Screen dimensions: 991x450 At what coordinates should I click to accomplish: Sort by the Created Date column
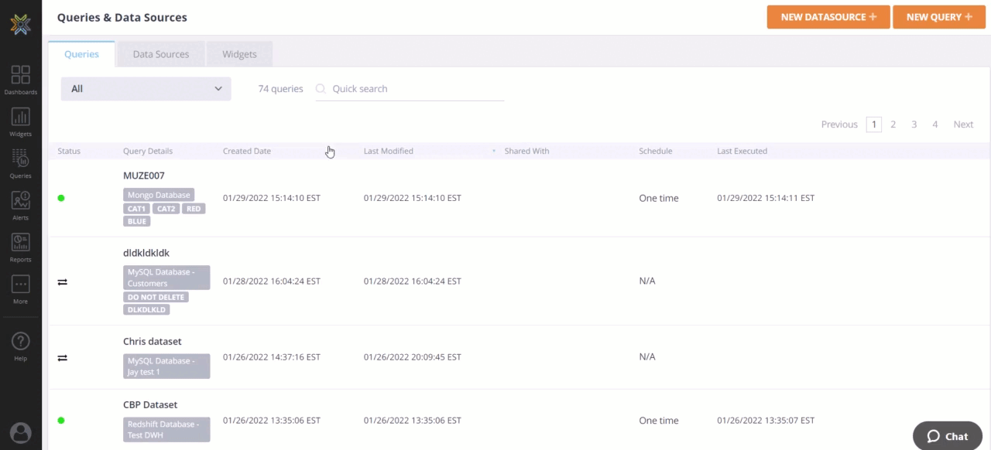(x=247, y=152)
